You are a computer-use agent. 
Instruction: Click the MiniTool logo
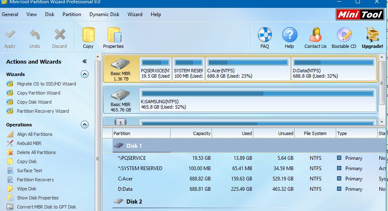coord(360,14)
